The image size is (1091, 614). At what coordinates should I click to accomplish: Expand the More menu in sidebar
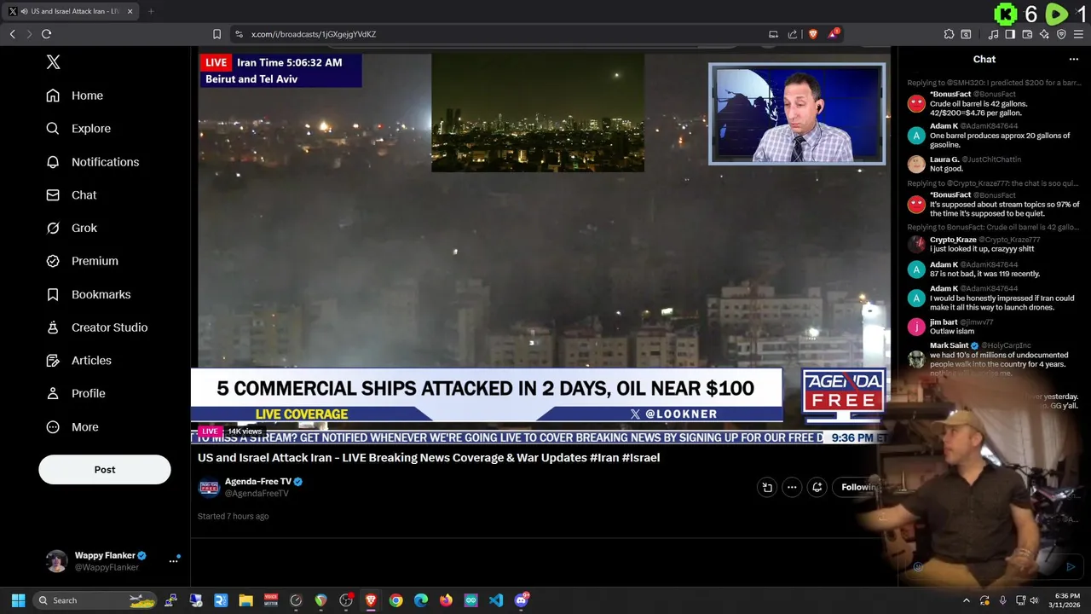tap(72, 427)
